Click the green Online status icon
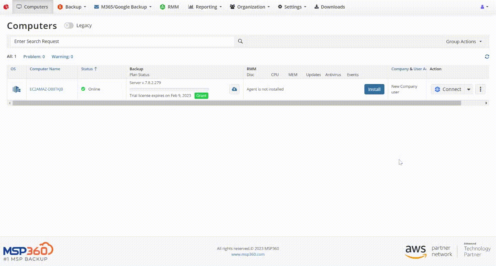 tap(83, 89)
